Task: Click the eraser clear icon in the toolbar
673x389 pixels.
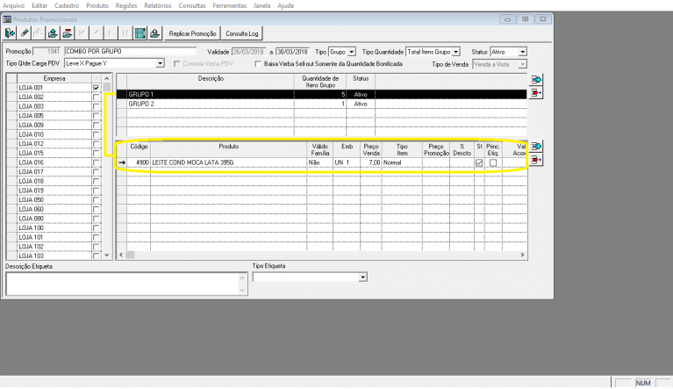Action: point(25,33)
